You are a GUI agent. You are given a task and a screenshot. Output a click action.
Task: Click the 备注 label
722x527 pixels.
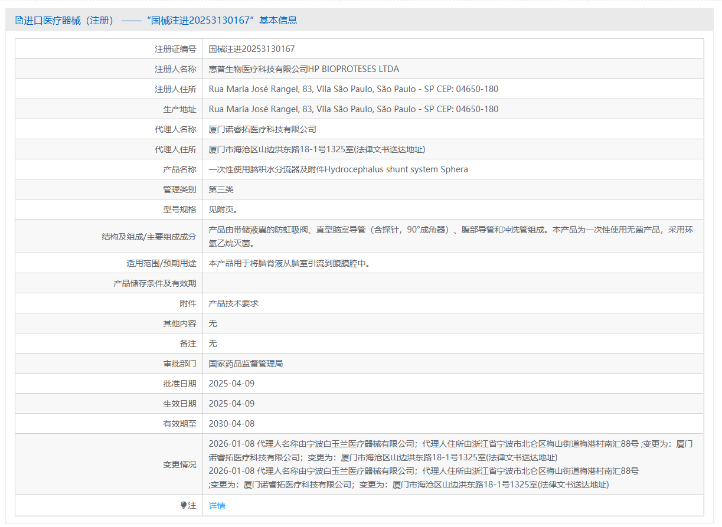click(x=188, y=343)
